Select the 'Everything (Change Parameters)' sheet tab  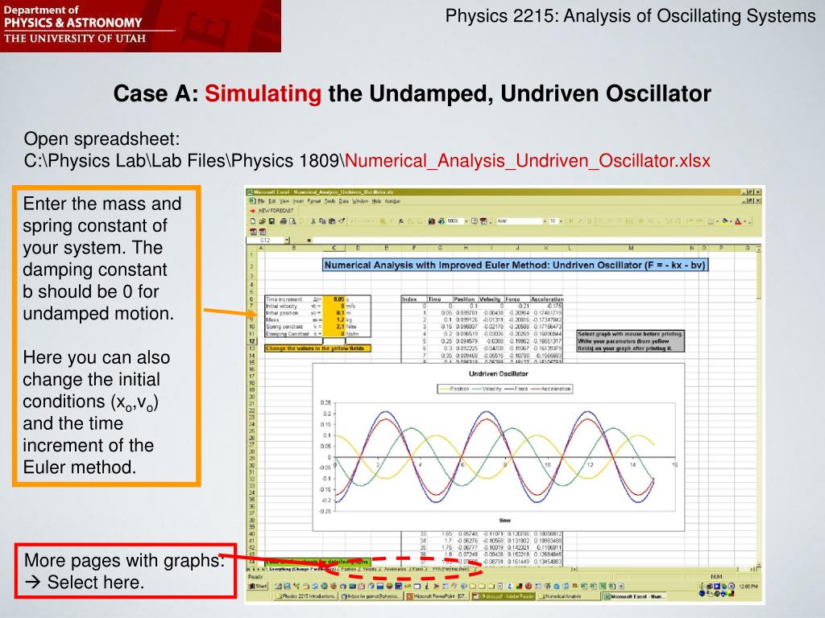301,569
